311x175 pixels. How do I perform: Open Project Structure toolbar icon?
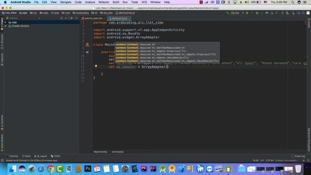[x=298, y=13]
